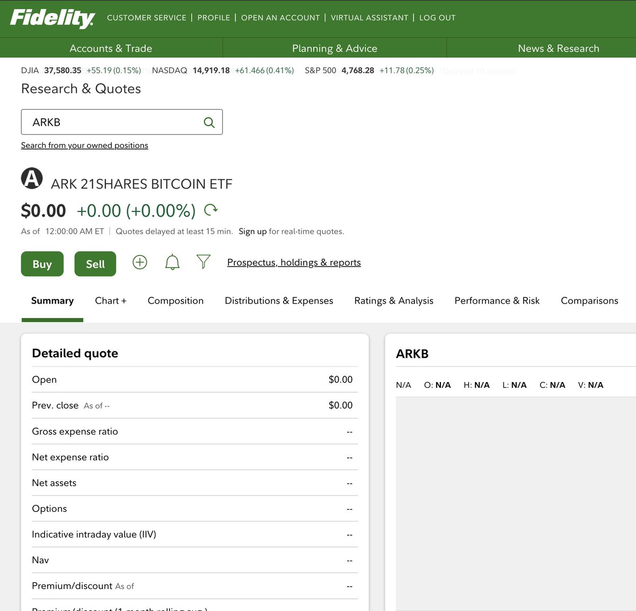
Task: Open Performance & Risk tab
Action: tap(497, 300)
